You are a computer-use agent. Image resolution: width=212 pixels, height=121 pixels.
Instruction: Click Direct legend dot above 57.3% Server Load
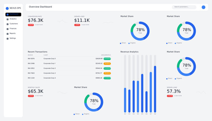[x=167, y=79]
